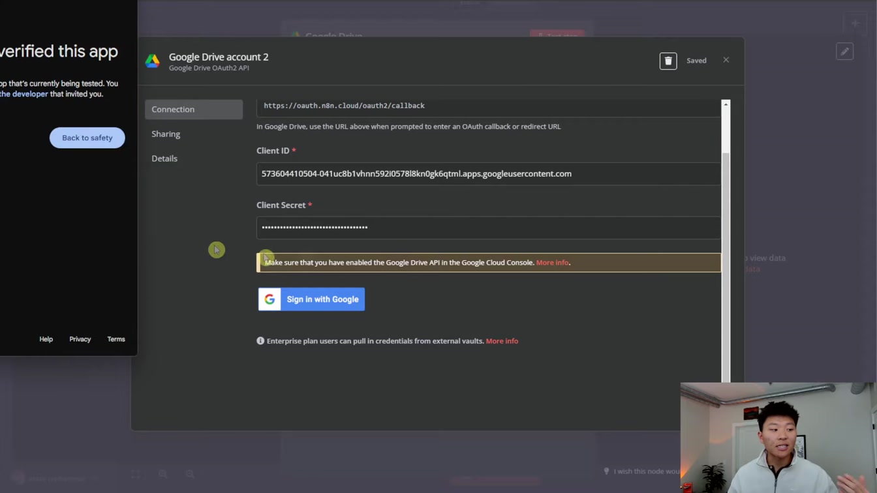Click the 'Saved' status text

pos(696,61)
